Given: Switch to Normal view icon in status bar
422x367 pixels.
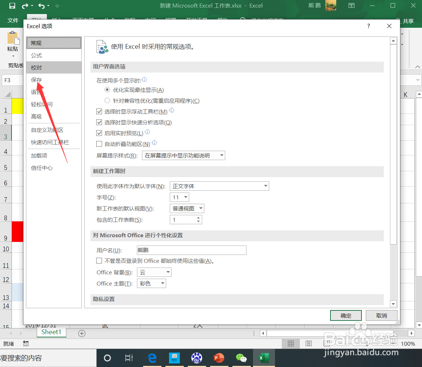Looking at the screenshot, I should pos(291,344).
